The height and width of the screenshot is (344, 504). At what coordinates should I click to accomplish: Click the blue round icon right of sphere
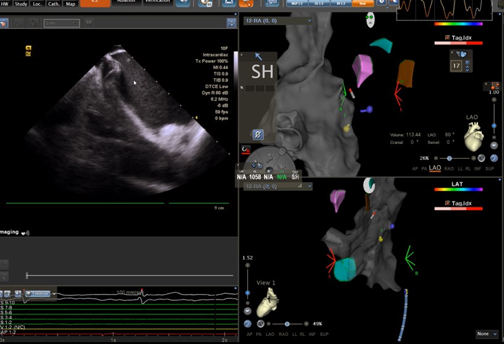tap(494, 158)
